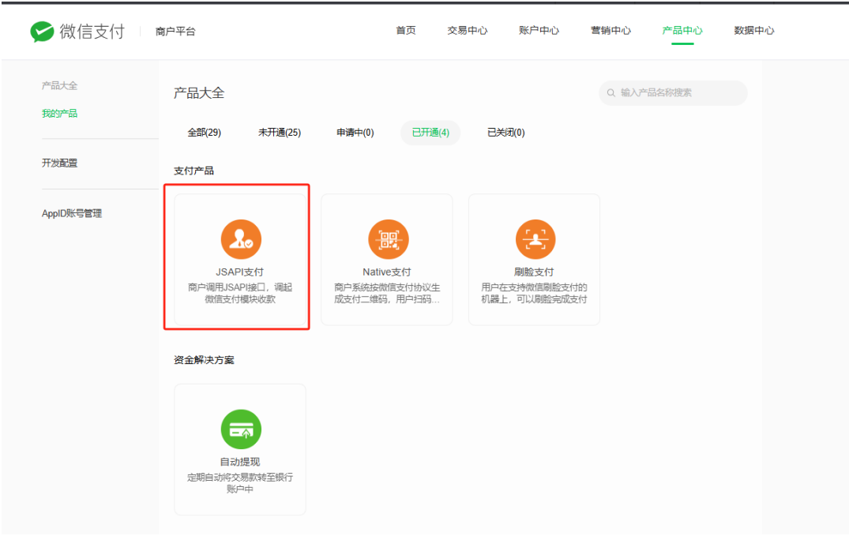Switch to the 未开通(25) filter tab
The image size is (849, 536).
pos(280,133)
